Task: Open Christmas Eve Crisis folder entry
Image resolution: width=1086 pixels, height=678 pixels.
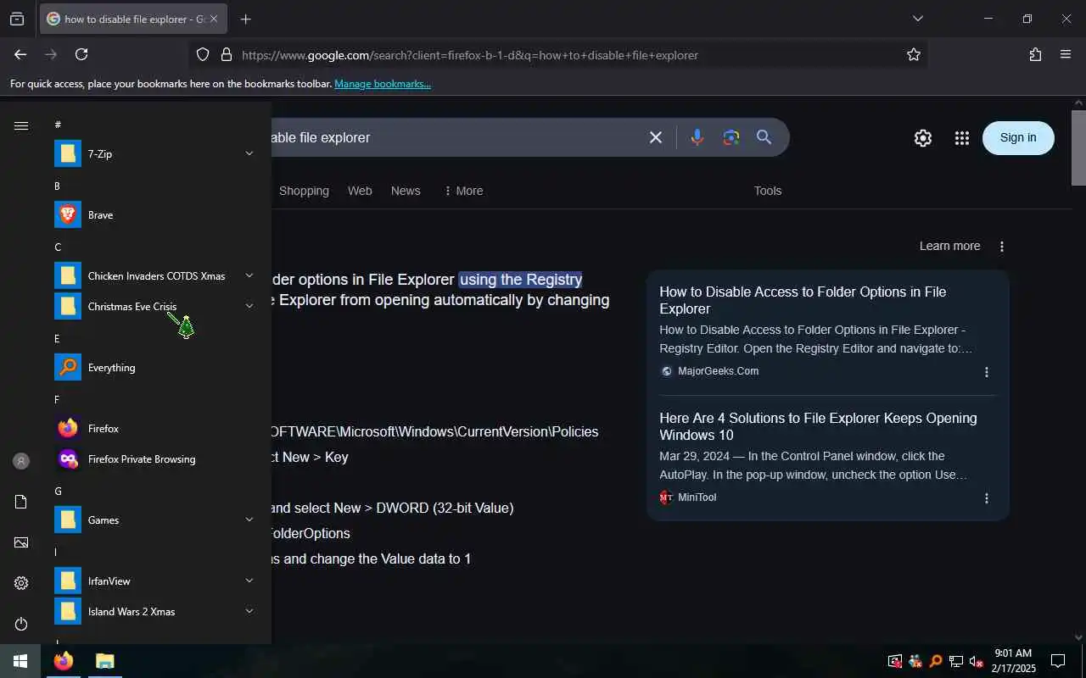Action: pos(156,307)
